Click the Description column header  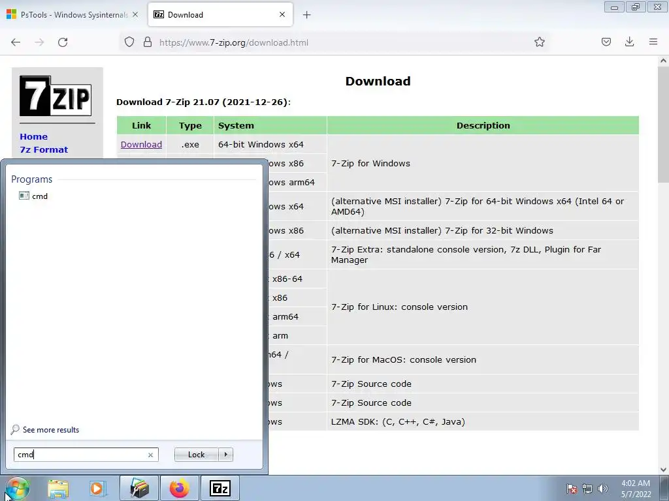click(483, 126)
